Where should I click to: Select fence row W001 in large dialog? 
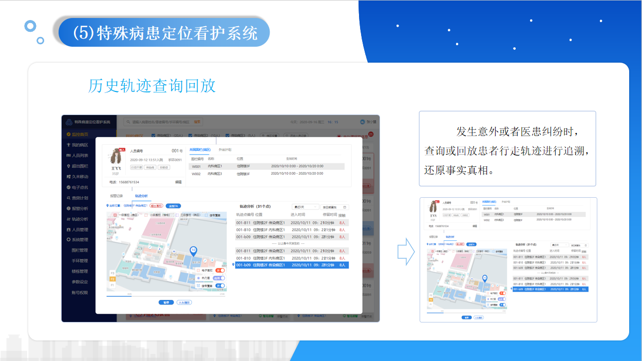[x=267, y=166]
